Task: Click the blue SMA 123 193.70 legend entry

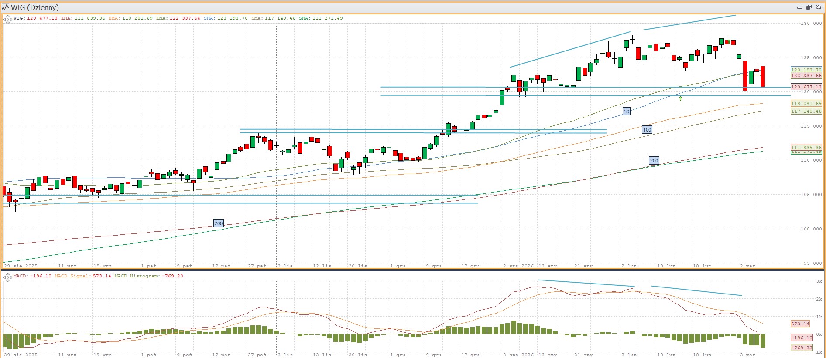Action: 226,18
